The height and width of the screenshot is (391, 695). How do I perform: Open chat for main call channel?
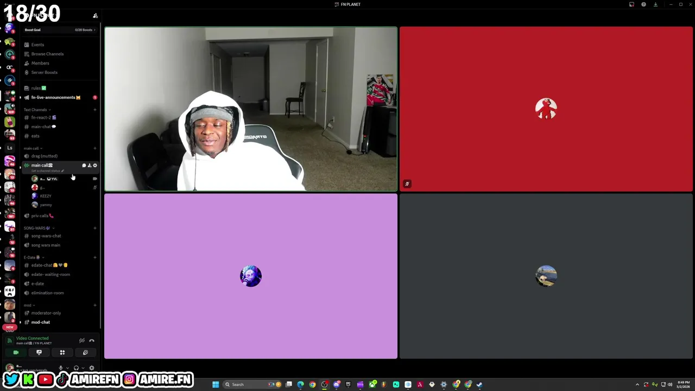click(x=84, y=165)
